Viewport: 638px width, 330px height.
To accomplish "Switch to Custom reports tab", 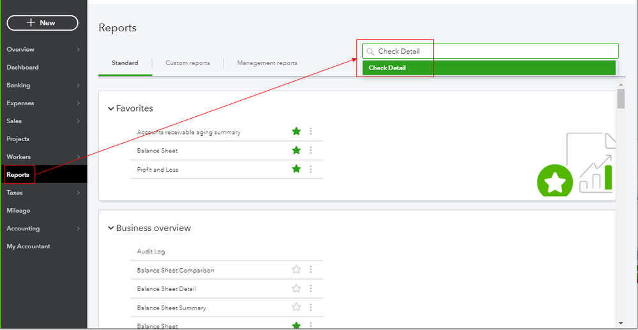I will 188,63.
